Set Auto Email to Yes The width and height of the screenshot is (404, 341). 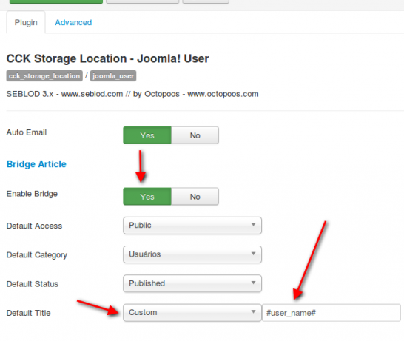[x=147, y=135]
